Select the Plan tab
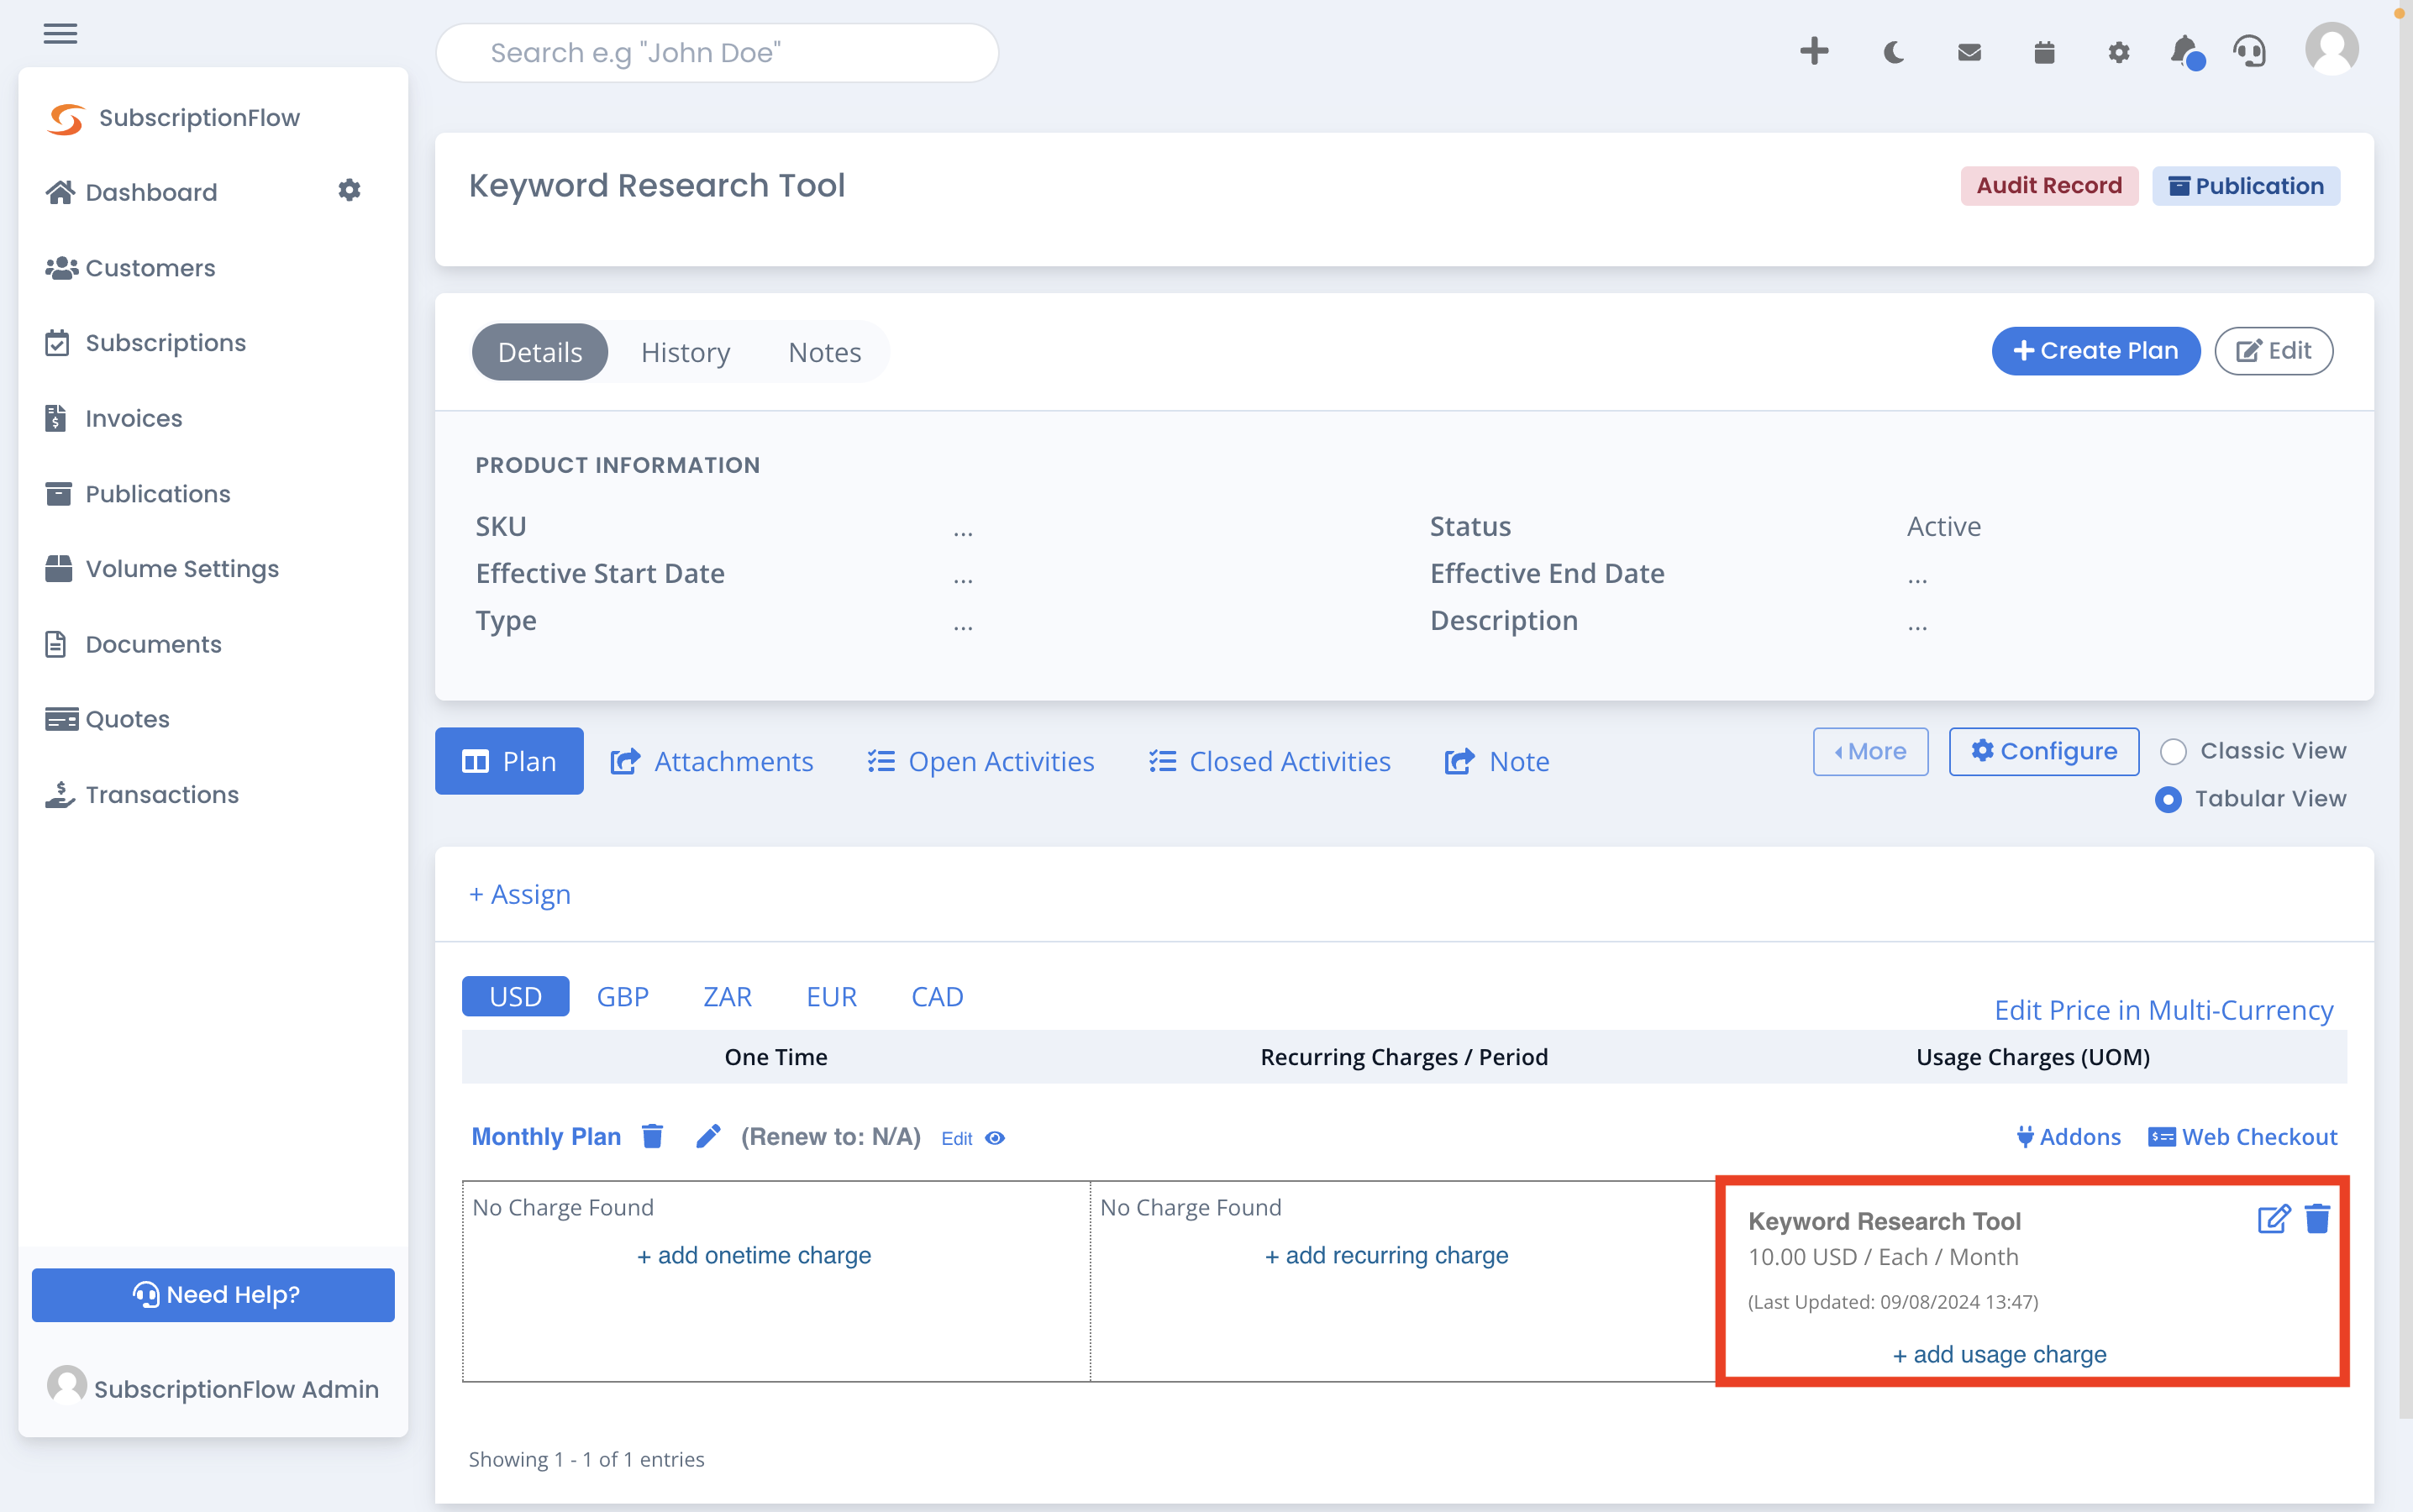Screen dimensions: 2413x1512 pos(509,761)
